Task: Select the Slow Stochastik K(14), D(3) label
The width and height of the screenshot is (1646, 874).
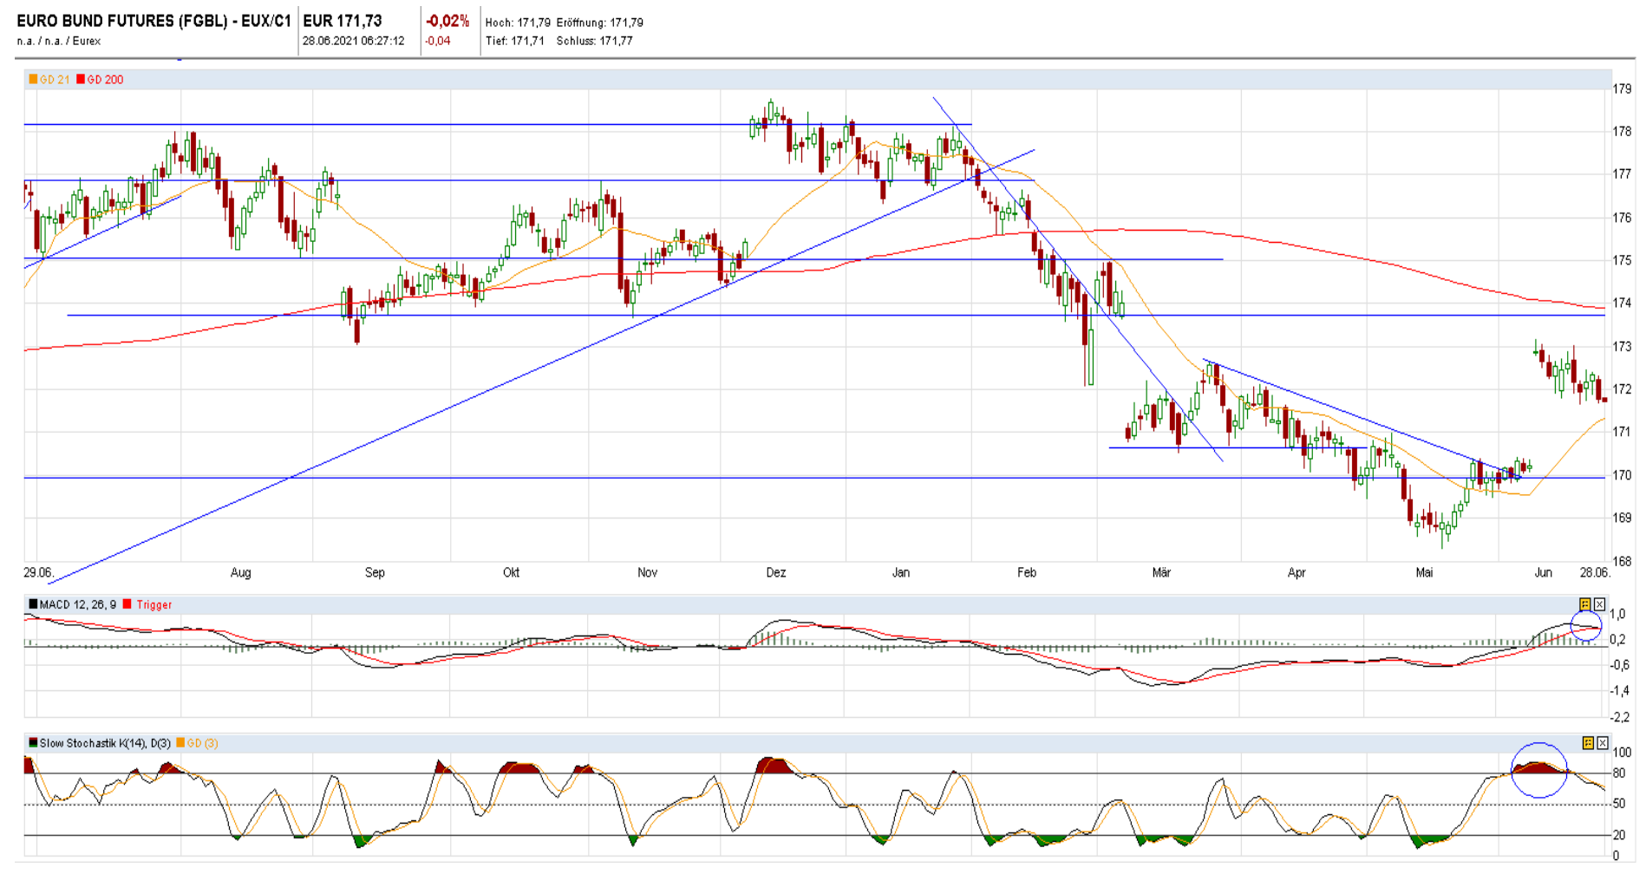Action: point(105,743)
